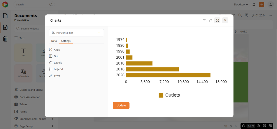Image resolution: width=277 pixels, height=129 pixels.
Task: Click the orange plus create button
Action: point(262,5)
